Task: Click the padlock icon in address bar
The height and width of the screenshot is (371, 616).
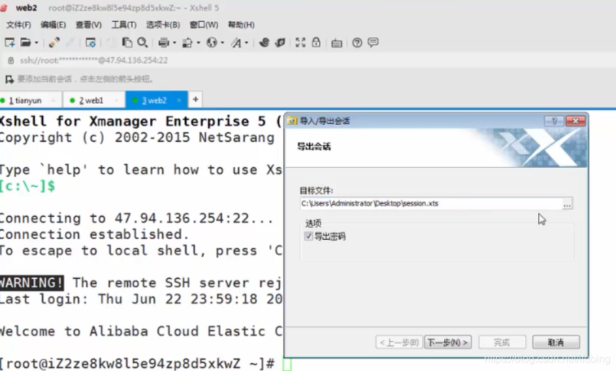Action: click(11, 60)
